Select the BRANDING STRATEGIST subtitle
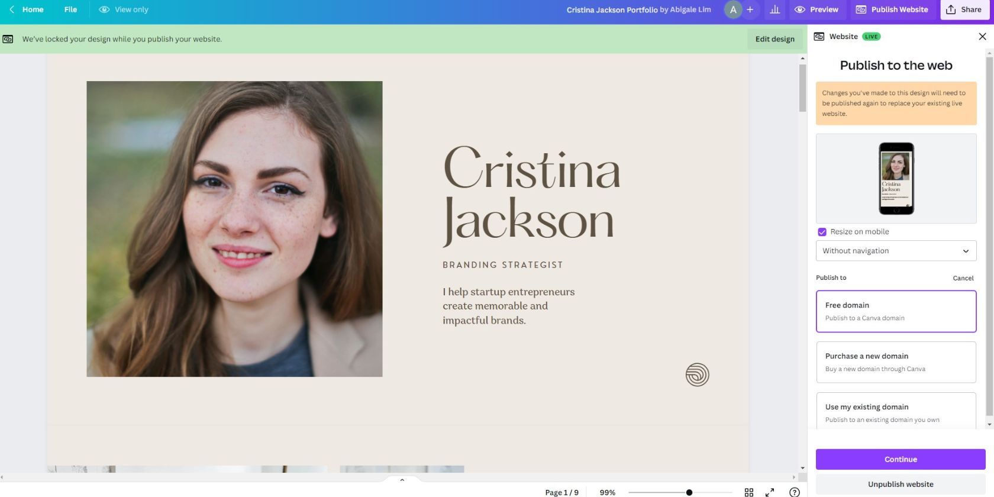 (x=503, y=265)
